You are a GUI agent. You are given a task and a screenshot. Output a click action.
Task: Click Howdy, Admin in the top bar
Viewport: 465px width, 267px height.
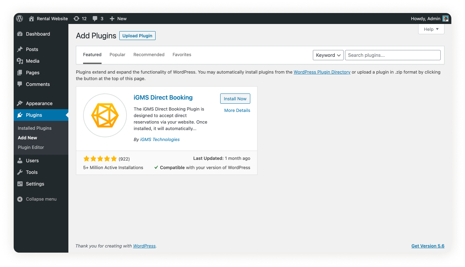[426, 18]
